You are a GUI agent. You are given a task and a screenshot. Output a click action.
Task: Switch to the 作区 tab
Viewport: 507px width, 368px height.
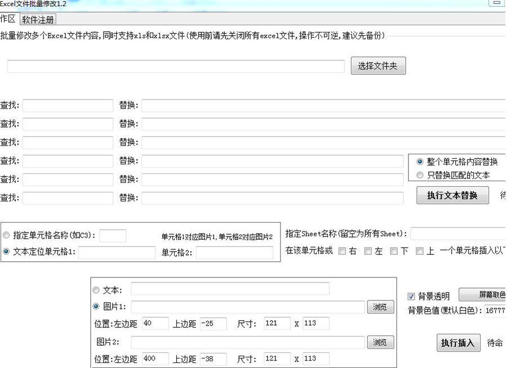pyautogui.click(x=8, y=19)
